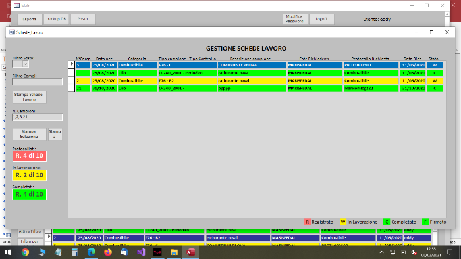This screenshot has height=259, width=461.
Task: Click the Main window title icon
Action: (17, 5)
